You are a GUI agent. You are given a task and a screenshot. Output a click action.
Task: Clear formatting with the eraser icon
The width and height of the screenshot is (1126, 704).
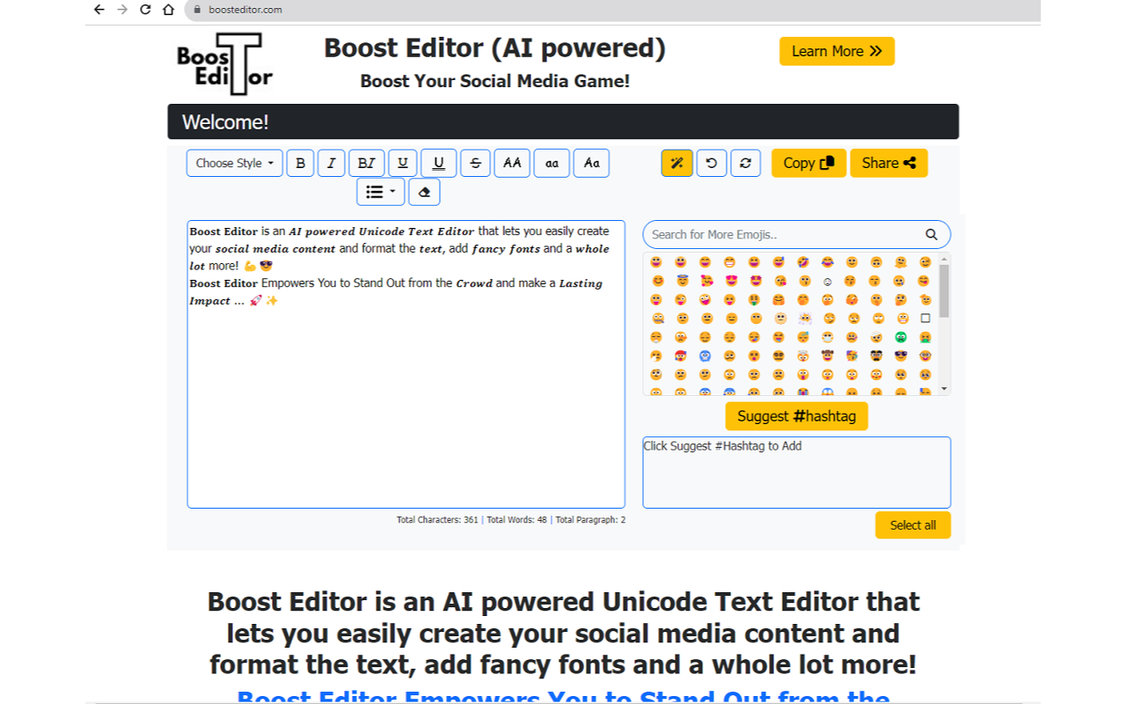coord(424,192)
